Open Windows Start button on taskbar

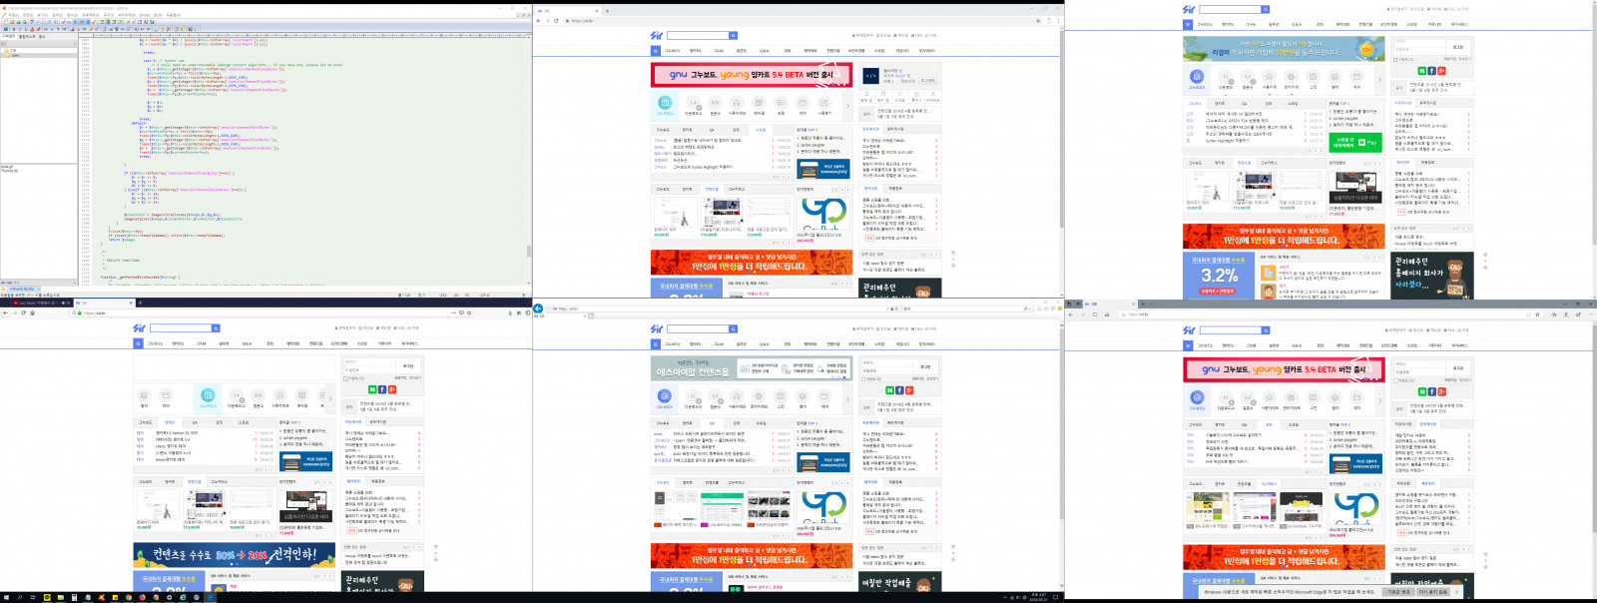click(x=5, y=597)
